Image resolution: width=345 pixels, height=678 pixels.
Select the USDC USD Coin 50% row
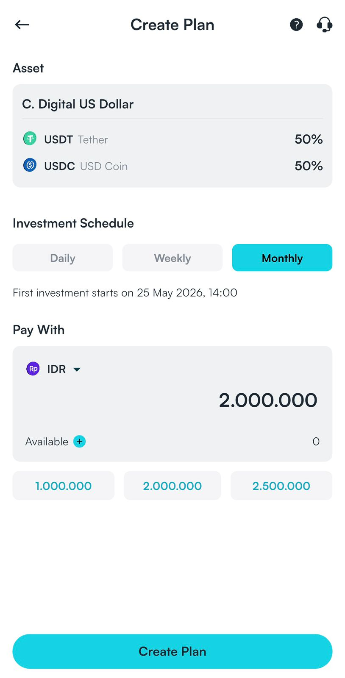tap(172, 166)
